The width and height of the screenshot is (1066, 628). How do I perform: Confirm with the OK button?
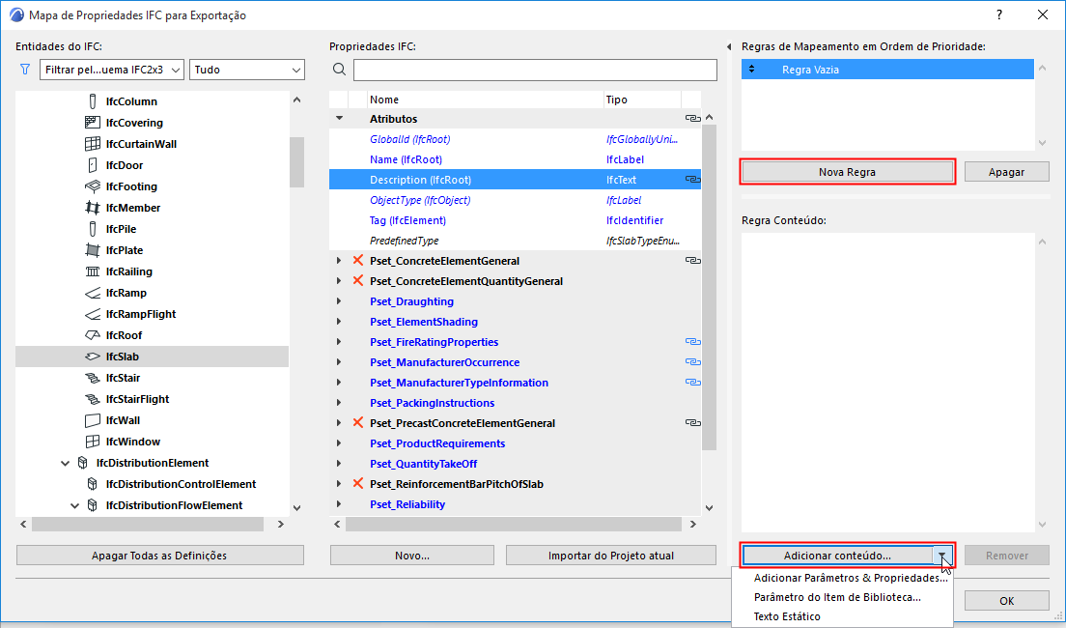[x=1007, y=601]
